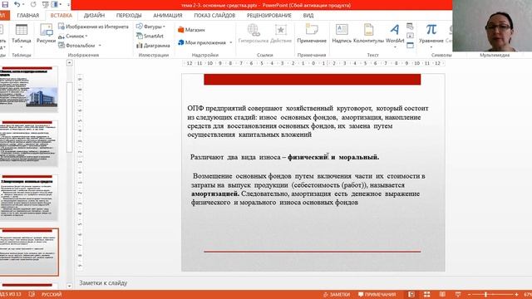Open the ПОКАЗ СЛАЙДОВ tab
Viewport: 532px width, 299px height.
[x=214, y=15]
